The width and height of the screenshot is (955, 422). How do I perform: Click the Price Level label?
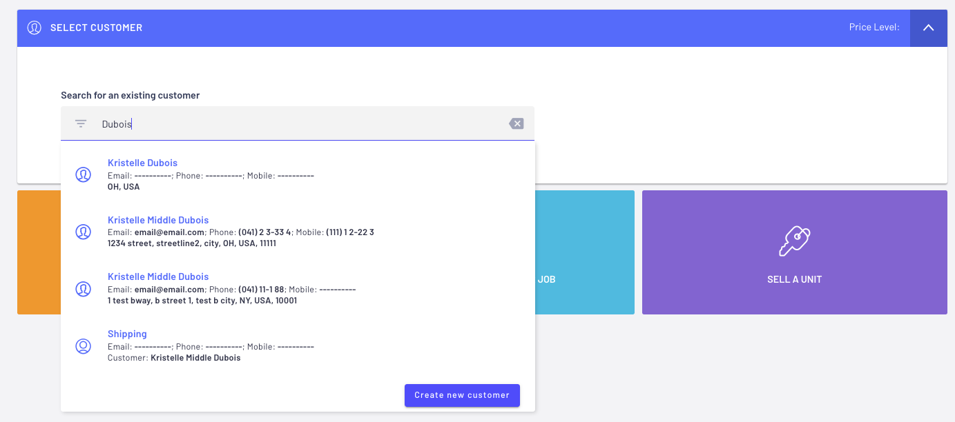[874, 28]
